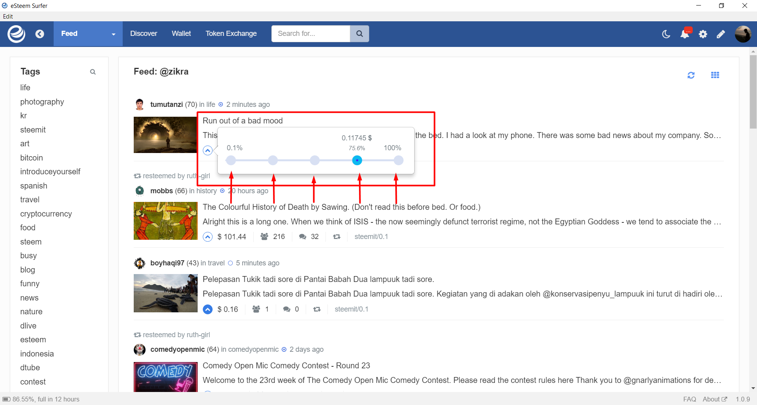Click the magnifier search button
The height and width of the screenshot is (405, 757).
click(x=359, y=34)
